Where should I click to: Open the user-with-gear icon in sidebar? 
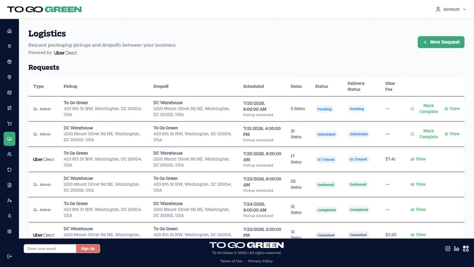9,201
